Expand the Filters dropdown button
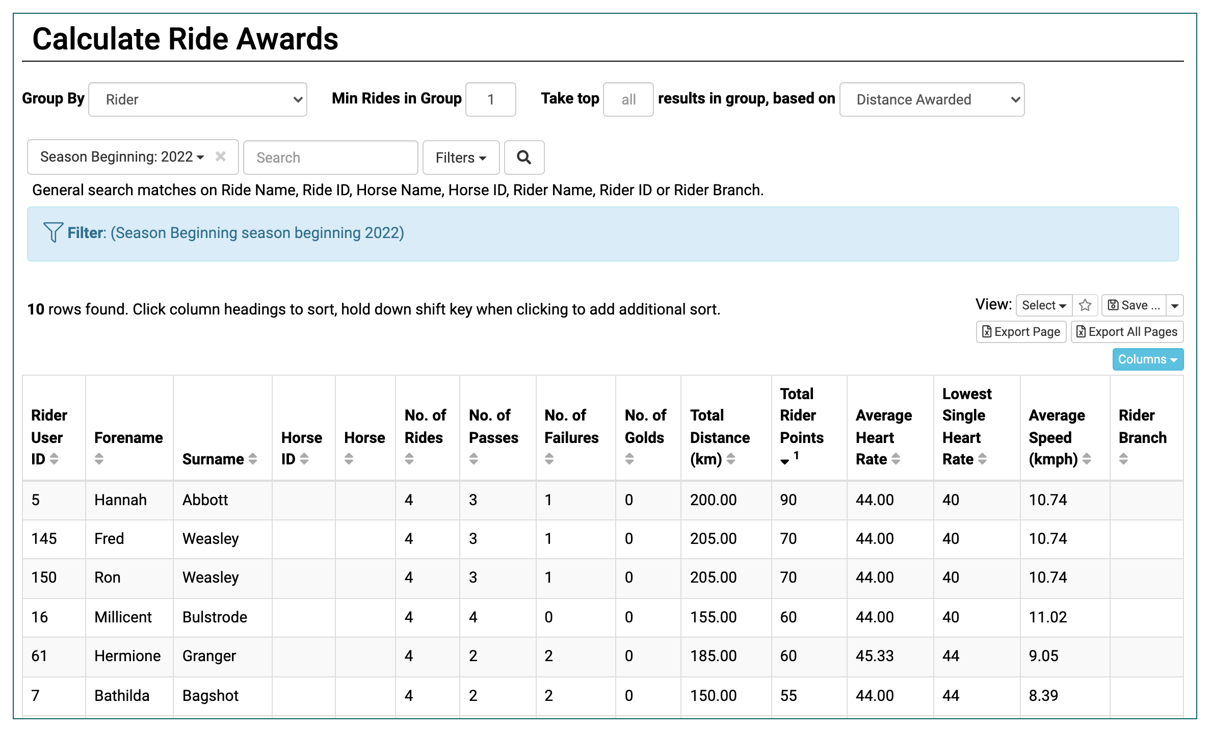The image size is (1210, 732). point(461,158)
